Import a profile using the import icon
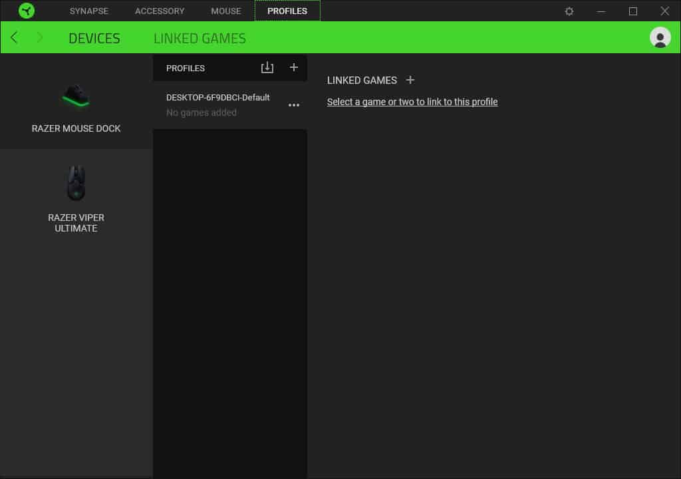This screenshot has width=681, height=479. [267, 67]
